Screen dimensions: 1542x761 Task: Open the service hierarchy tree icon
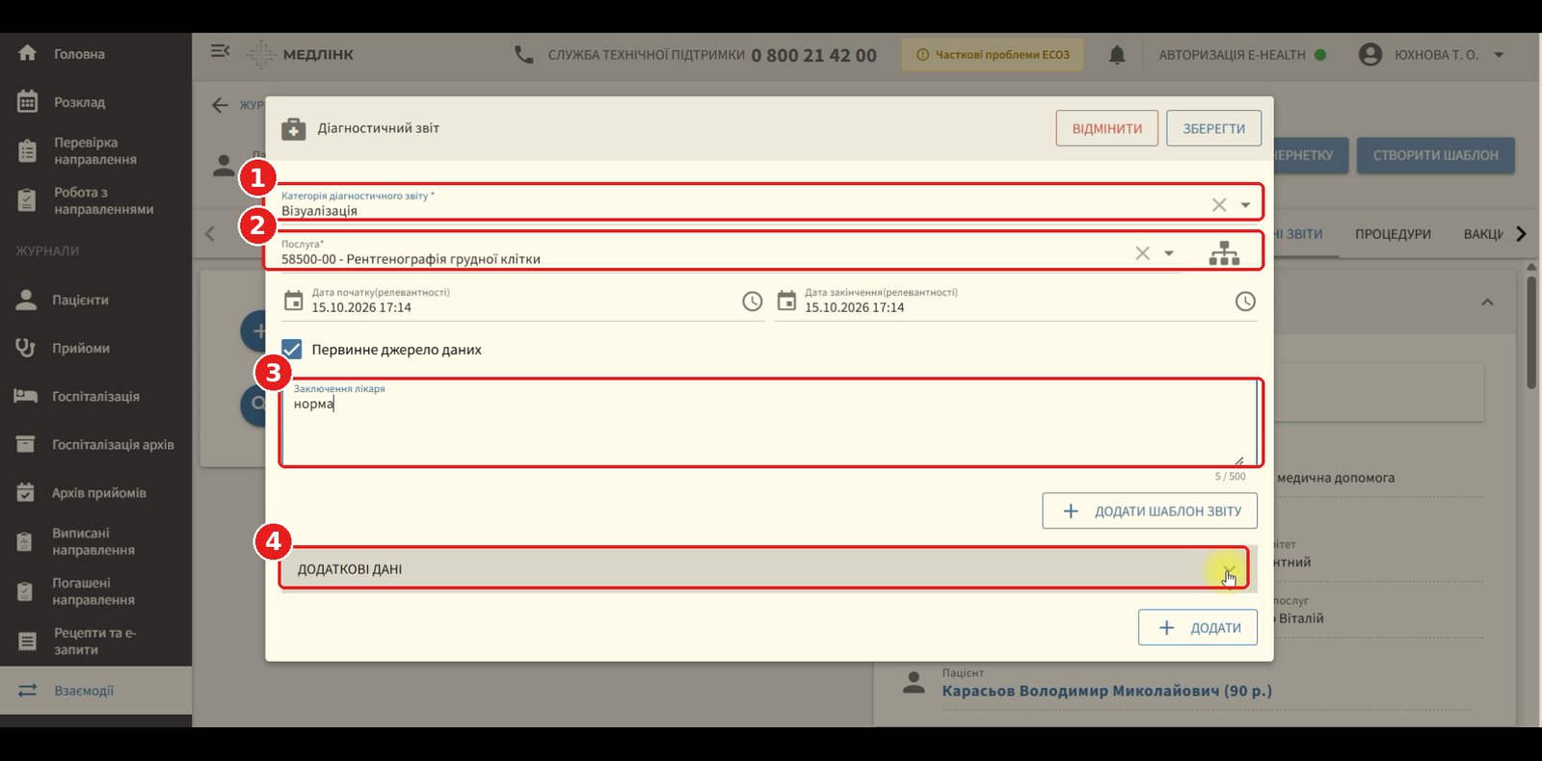coord(1224,253)
